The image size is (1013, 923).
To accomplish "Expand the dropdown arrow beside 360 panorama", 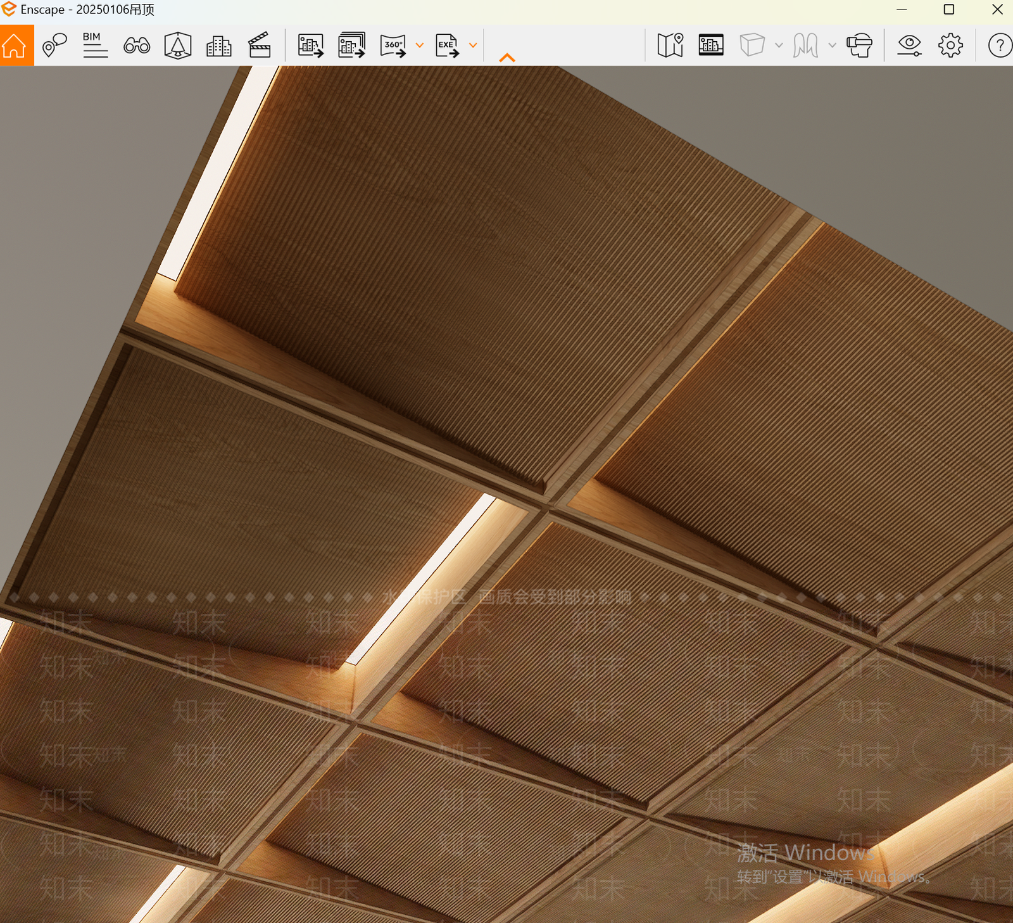I will (x=419, y=45).
